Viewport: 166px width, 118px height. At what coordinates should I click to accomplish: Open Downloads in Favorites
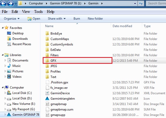(17, 39)
